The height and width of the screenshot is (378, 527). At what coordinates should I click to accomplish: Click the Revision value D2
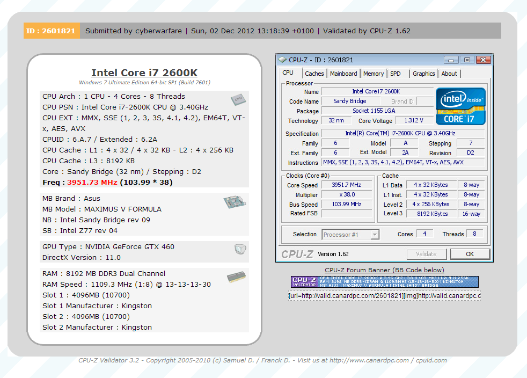tap(471, 152)
